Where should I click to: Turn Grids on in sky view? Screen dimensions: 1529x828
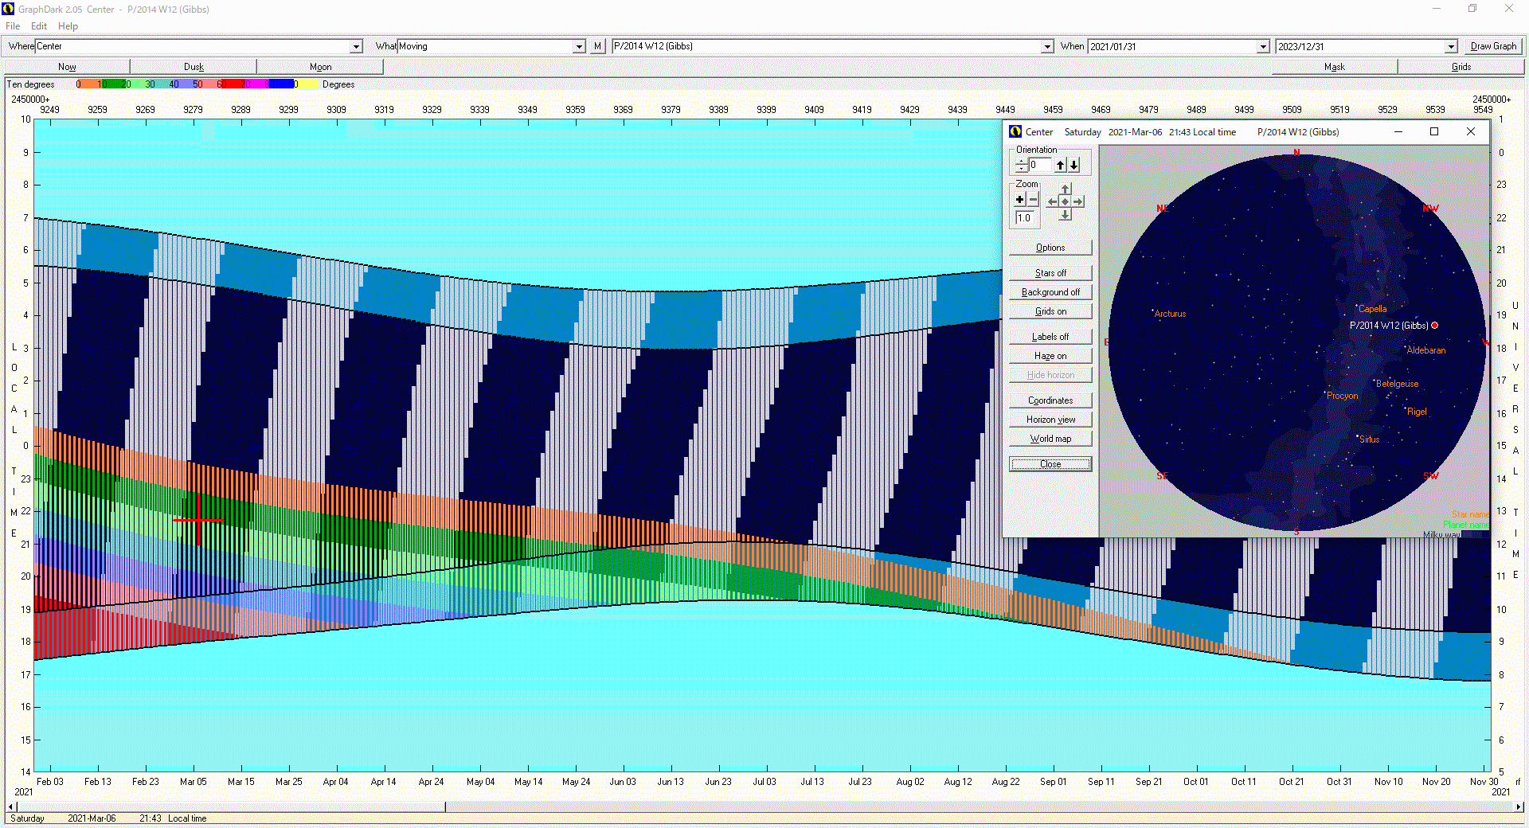pyautogui.click(x=1050, y=311)
